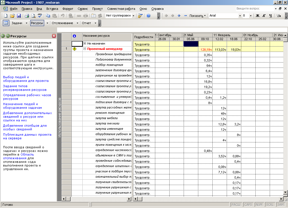This screenshot has width=288, height=208.
Task: Save the project with floppy icon
Action: tap(19, 16)
